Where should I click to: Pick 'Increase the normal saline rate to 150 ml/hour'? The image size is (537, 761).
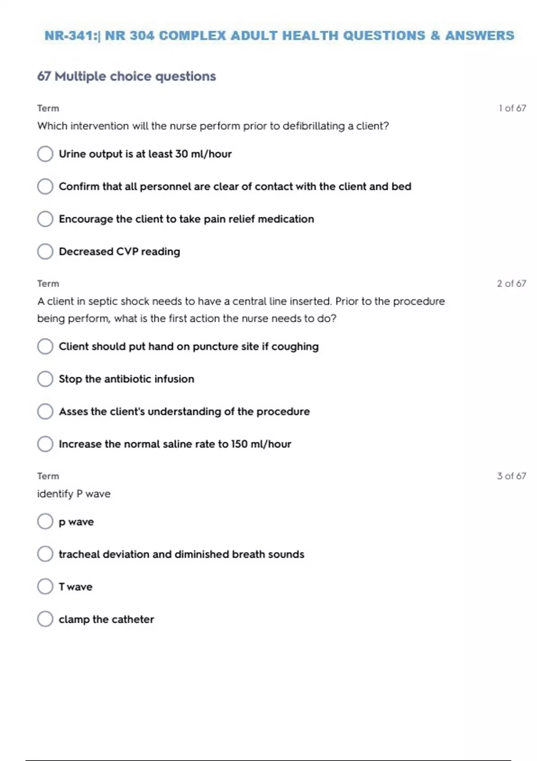coord(45,444)
